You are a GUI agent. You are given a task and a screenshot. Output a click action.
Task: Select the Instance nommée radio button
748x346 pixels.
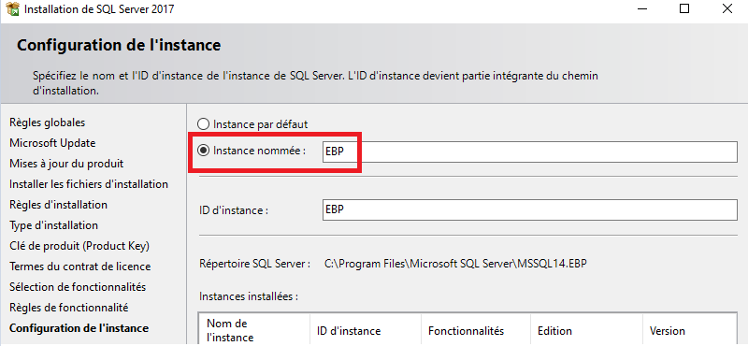click(204, 151)
